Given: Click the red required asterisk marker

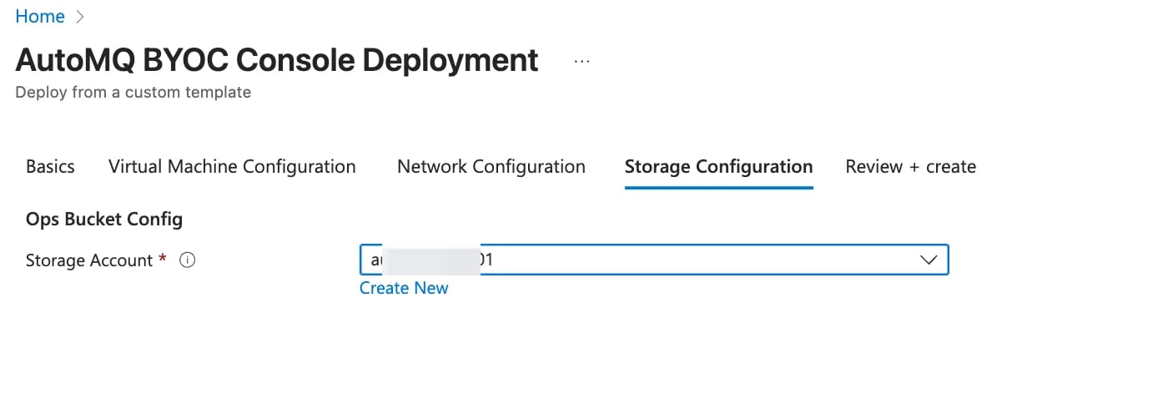Looking at the screenshot, I should click(163, 259).
